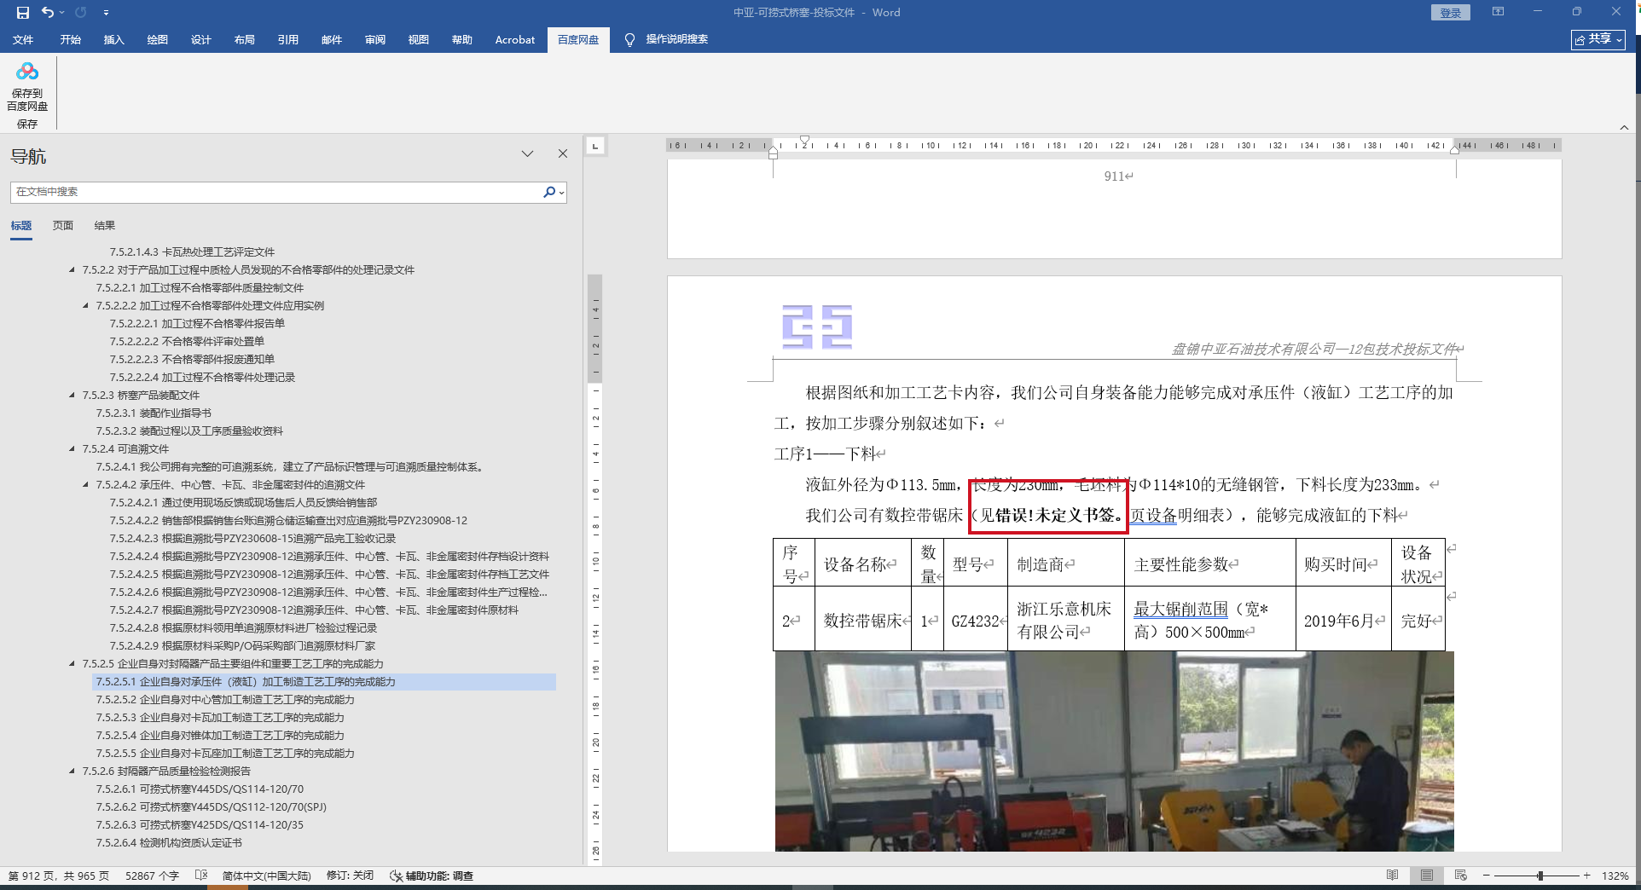
Task: Switch to the 邮件 ribbon tab
Action: tap(332, 39)
